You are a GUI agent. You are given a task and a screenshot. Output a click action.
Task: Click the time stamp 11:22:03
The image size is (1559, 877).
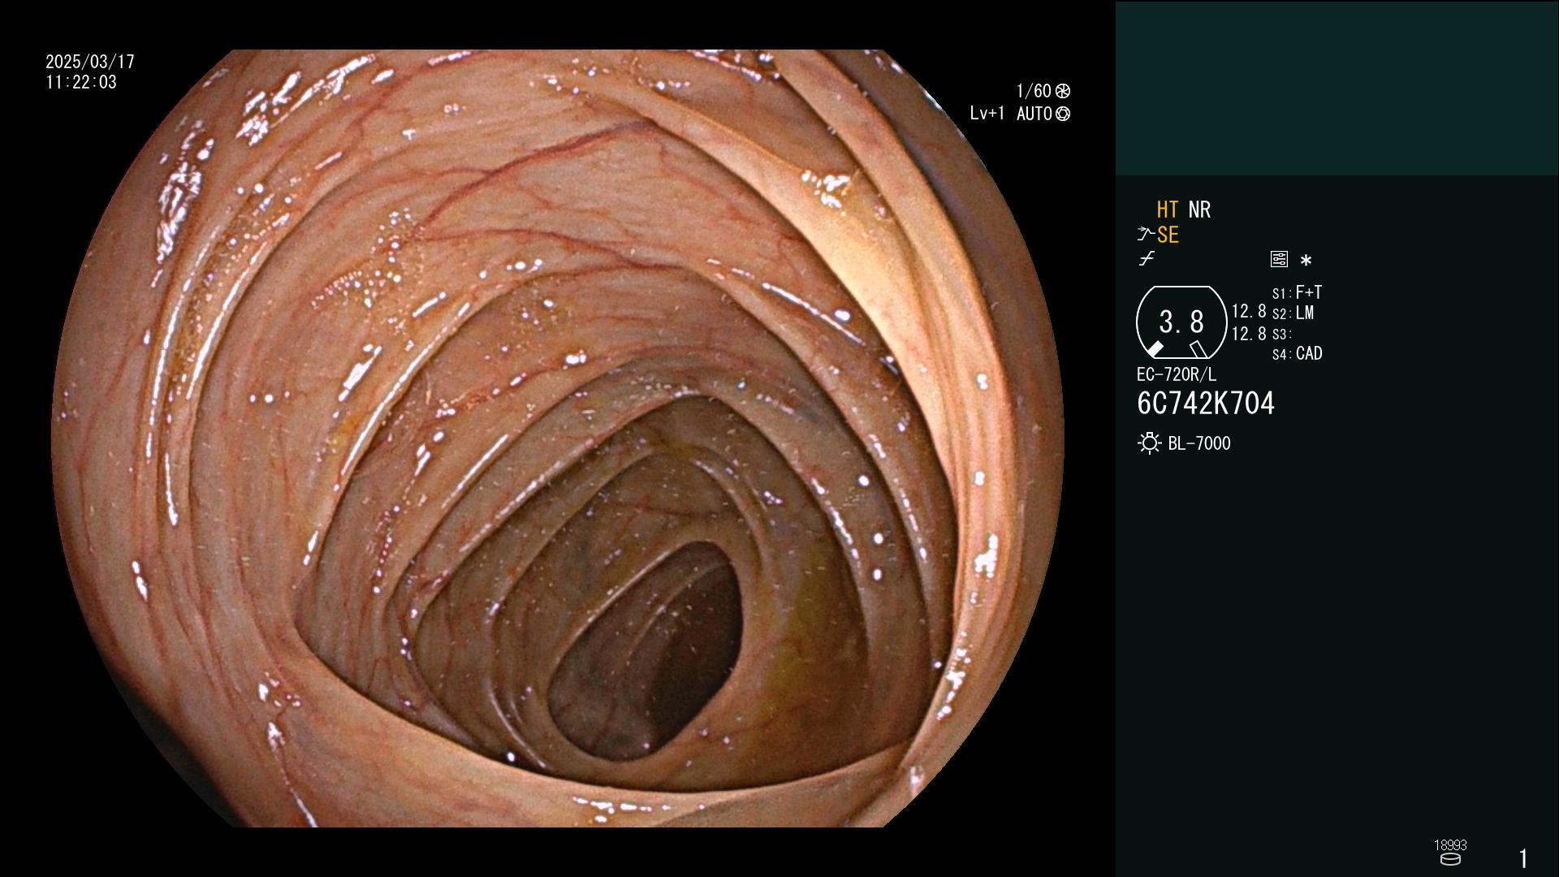coord(81,82)
